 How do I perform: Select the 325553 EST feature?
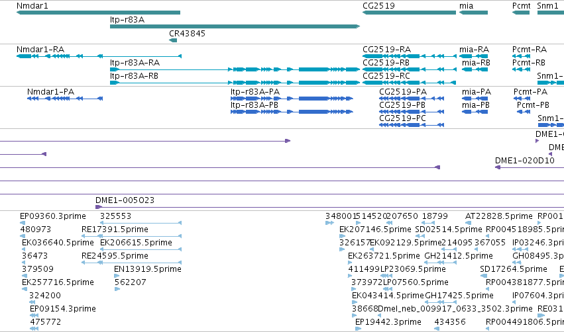click(141, 223)
